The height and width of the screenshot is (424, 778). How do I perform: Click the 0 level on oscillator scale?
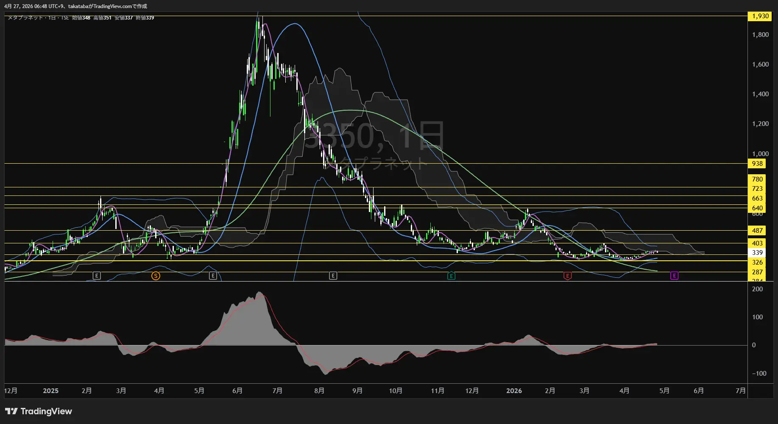pyautogui.click(x=753, y=345)
